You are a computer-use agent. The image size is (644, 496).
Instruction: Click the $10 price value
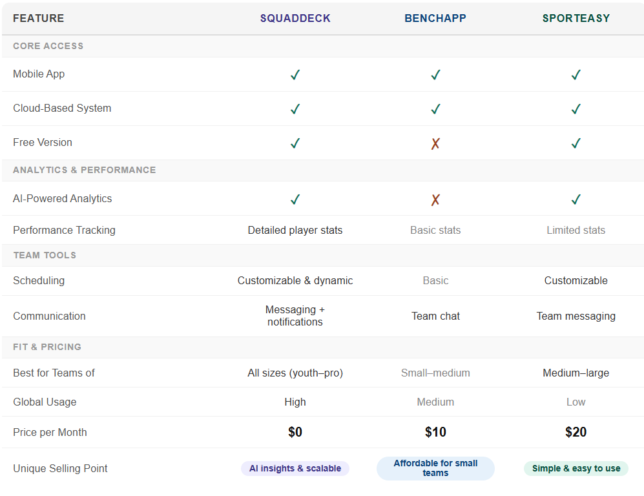tap(435, 432)
